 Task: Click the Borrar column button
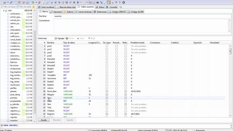(x=70, y=38)
